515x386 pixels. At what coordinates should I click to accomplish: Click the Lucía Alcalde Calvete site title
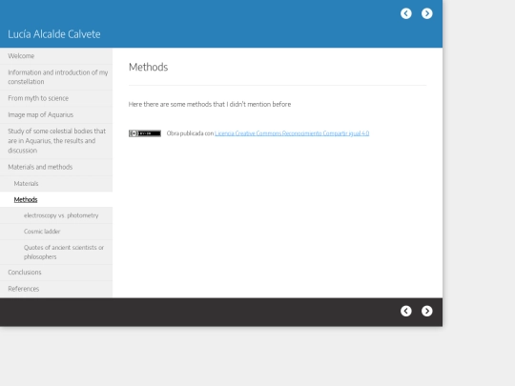point(54,34)
